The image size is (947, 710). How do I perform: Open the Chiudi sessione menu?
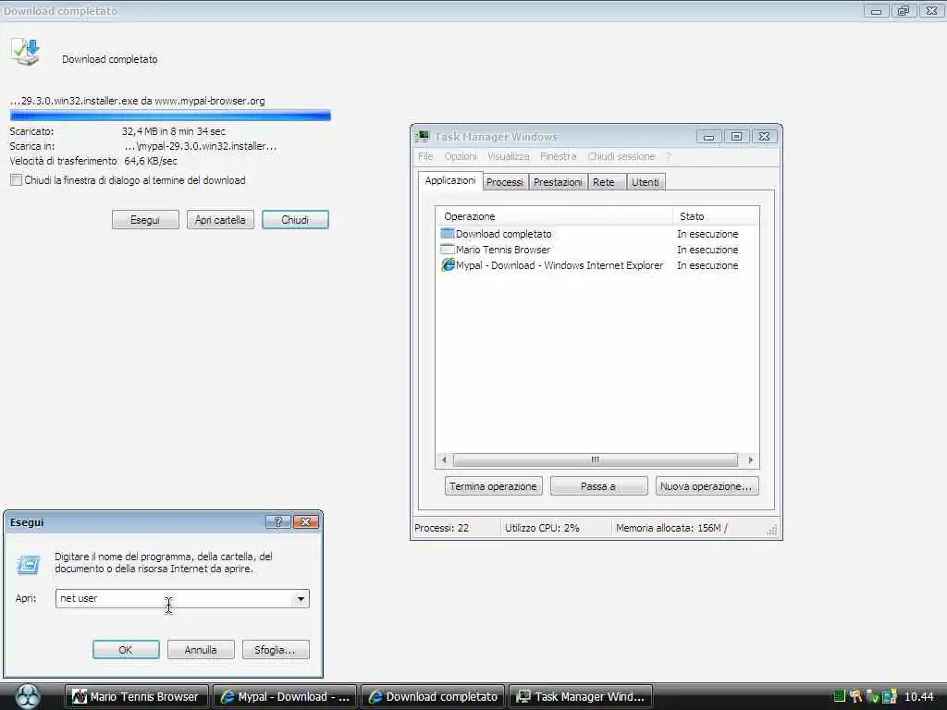(x=621, y=156)
